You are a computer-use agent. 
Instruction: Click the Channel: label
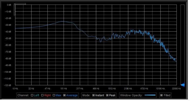click(x=23, y=95)
